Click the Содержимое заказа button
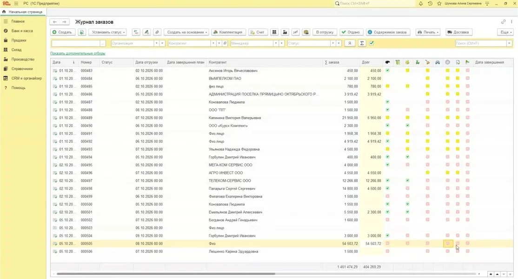Viewport: 518px width, 279px height. coord(388,32)
